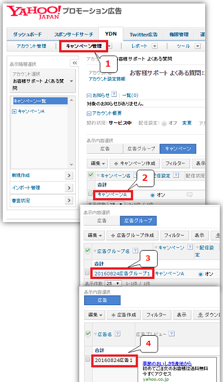This screenshot has width=223, height=382.
Task: Click the キャンペーン作成 button
Action: [134, 164]
